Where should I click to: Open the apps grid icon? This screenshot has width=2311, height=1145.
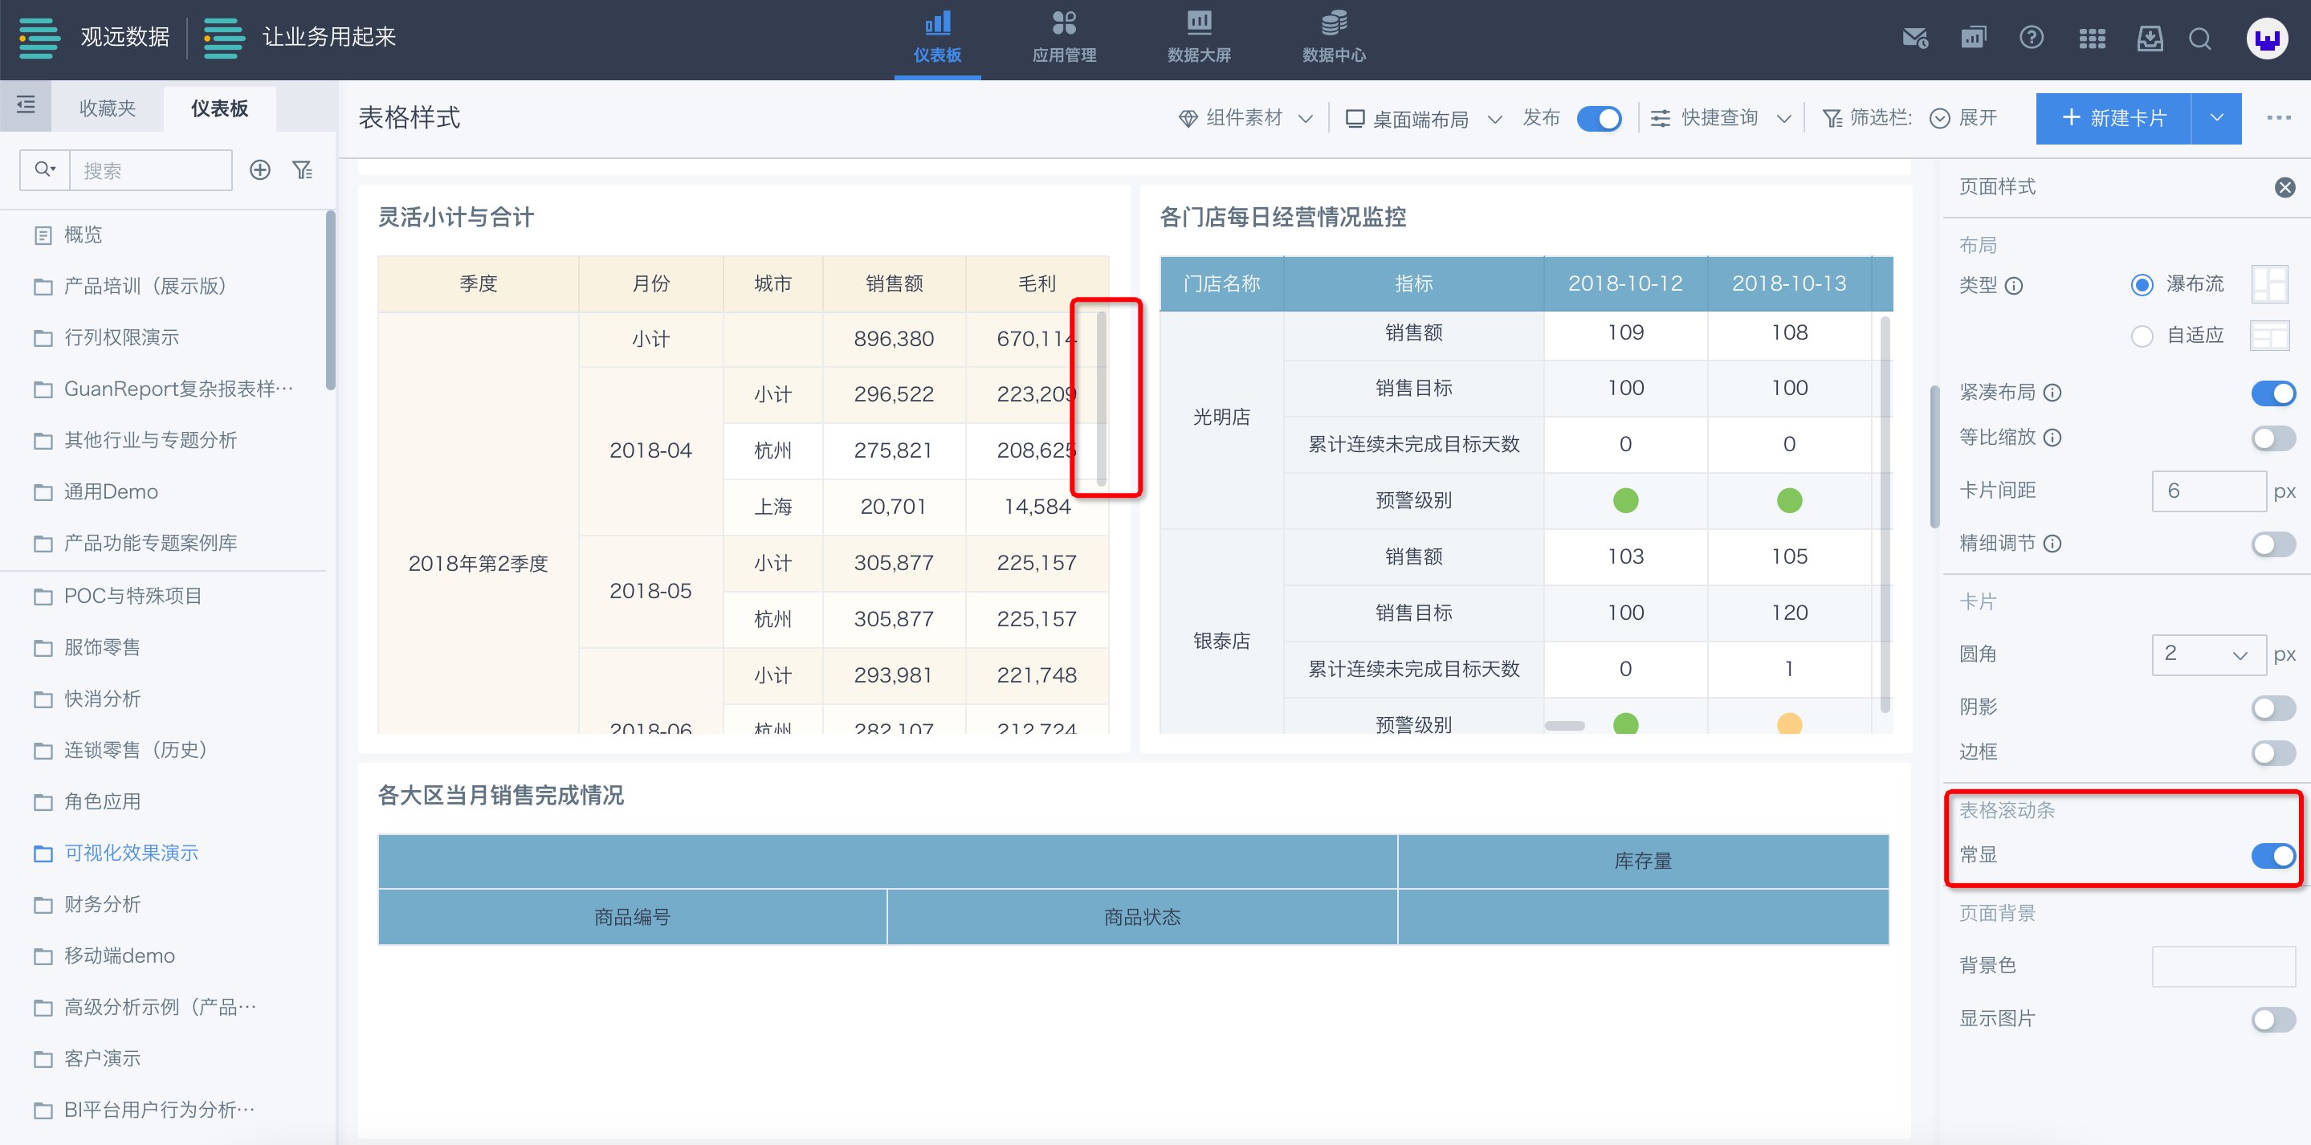[2091, 38]
